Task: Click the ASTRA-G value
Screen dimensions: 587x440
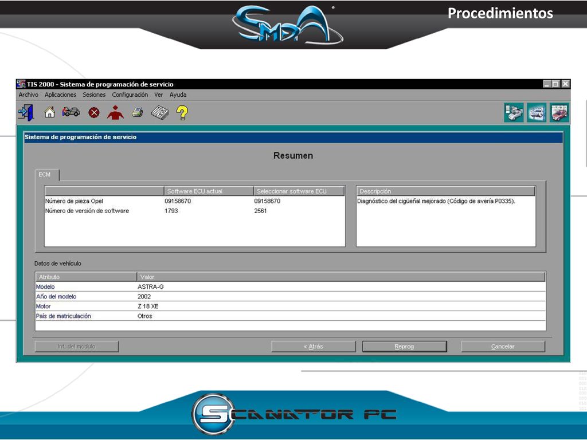Action: click(x=151, y=286)
